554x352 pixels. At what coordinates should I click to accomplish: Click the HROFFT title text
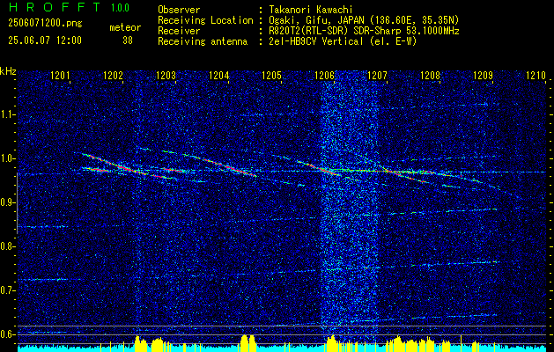click(x=55, y=7)
